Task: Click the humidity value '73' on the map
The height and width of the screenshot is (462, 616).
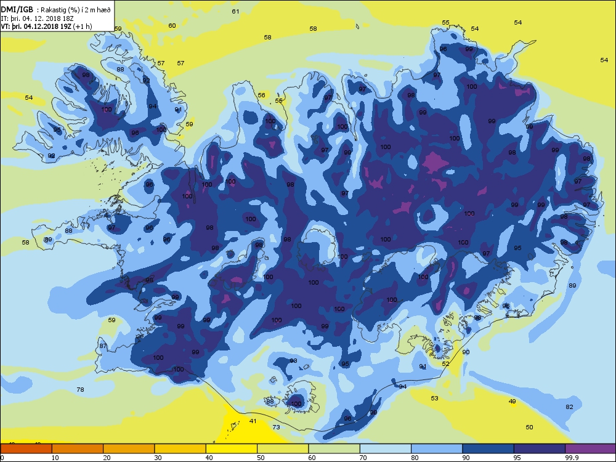Action: tap(276, 427)
